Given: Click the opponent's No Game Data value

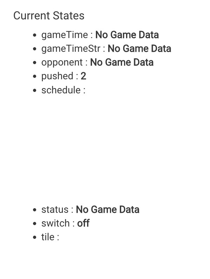Looking at the screenshot, I should pyautogui.click(x=122, y=62).
